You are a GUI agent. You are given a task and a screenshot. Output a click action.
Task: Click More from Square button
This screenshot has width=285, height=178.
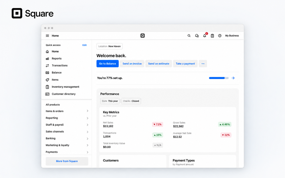(x=67, y=161)
